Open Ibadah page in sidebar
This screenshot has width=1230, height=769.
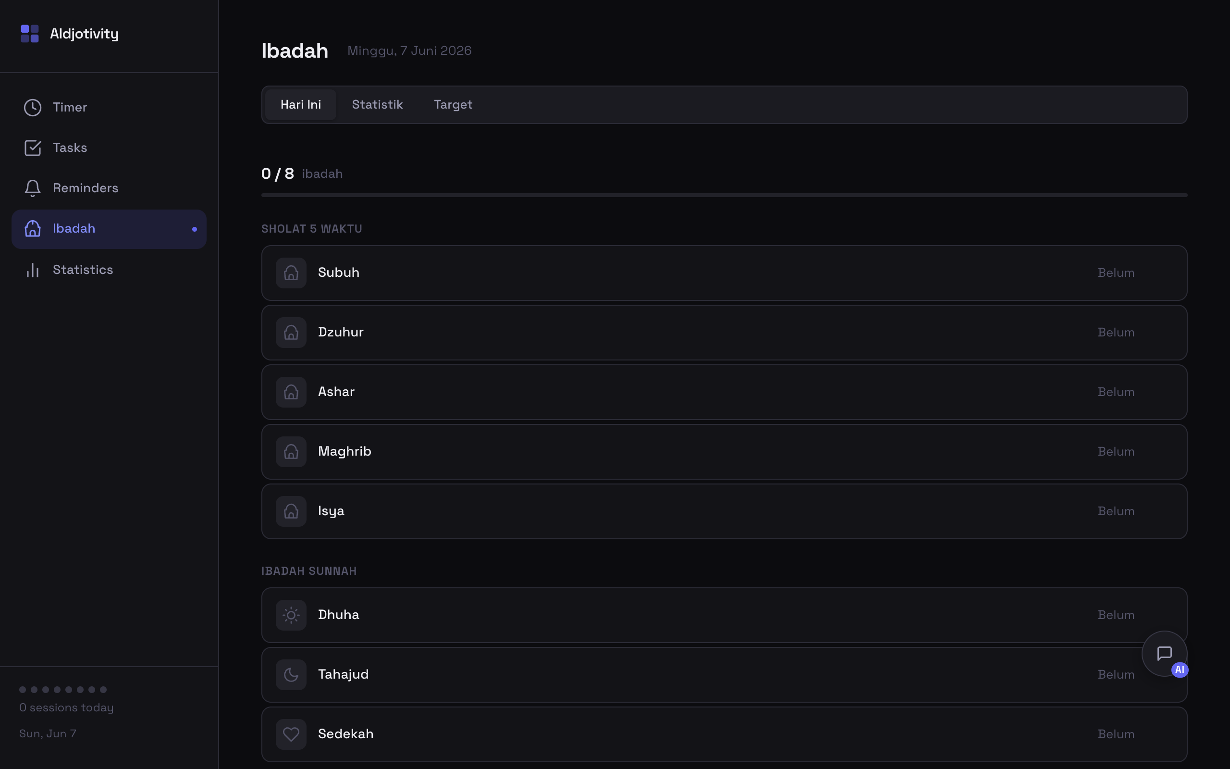click(x=109, y=229)
